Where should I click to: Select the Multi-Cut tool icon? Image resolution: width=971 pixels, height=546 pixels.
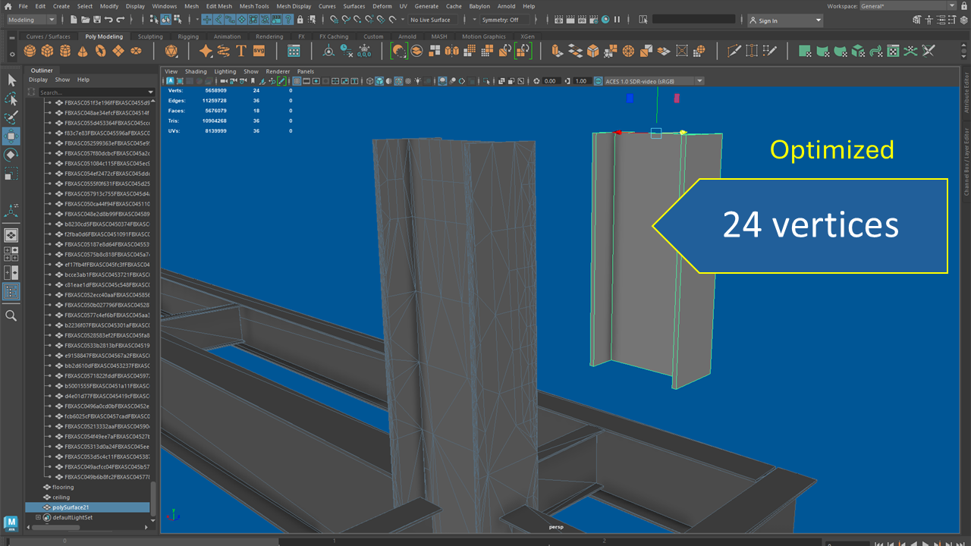pyautogui.click(x=734, y=51)
